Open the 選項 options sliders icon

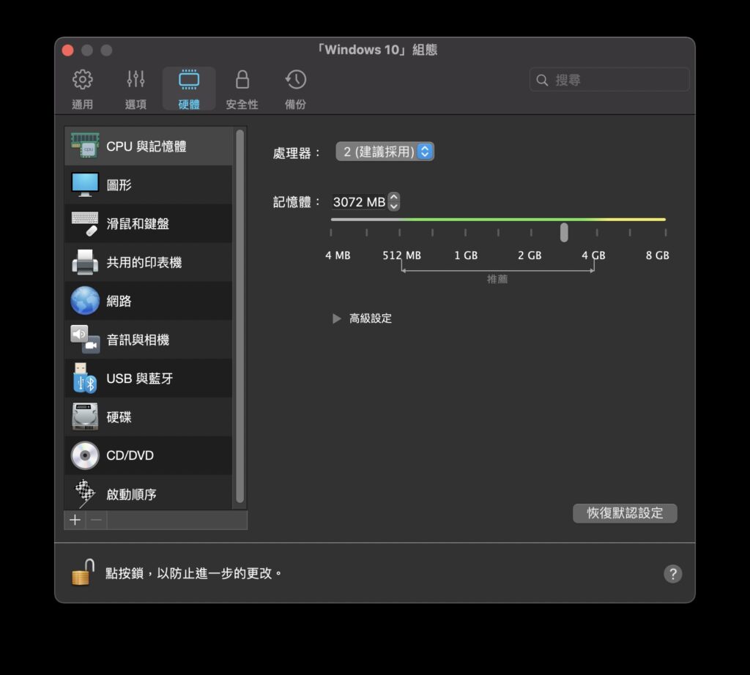[135, 79]
